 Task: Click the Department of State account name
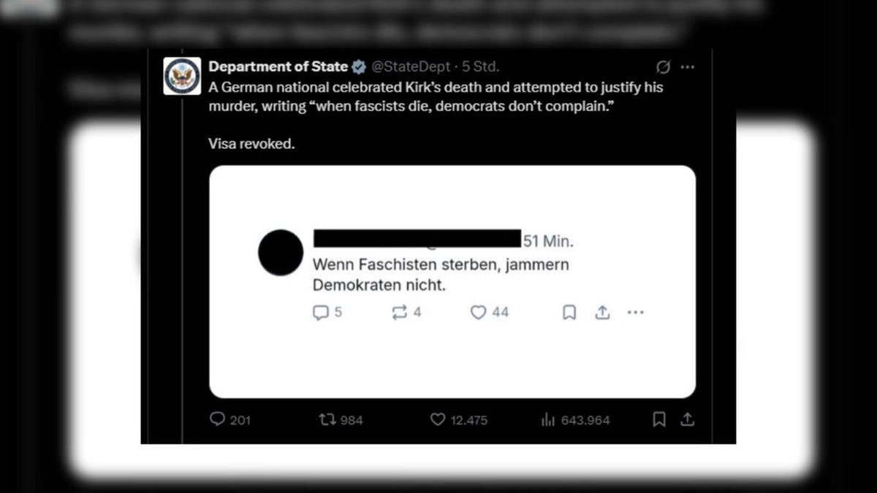coord(278,66)
